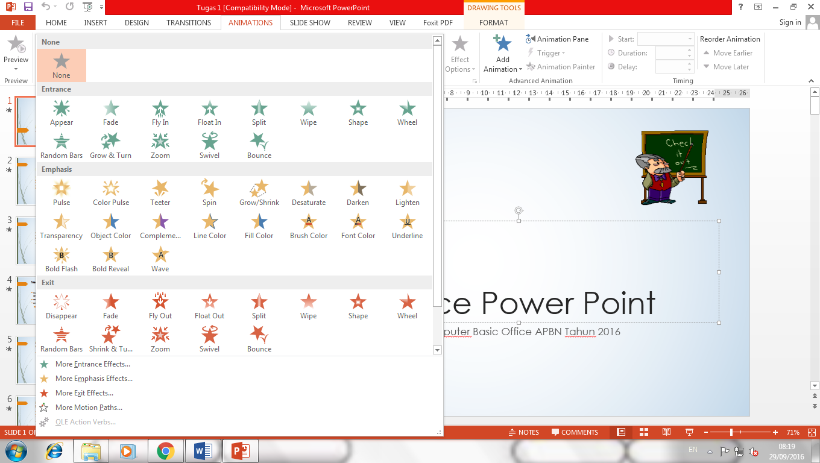The image size is (820, 463).
Task: Toggle the Notes pane
Action: (523, 432)
